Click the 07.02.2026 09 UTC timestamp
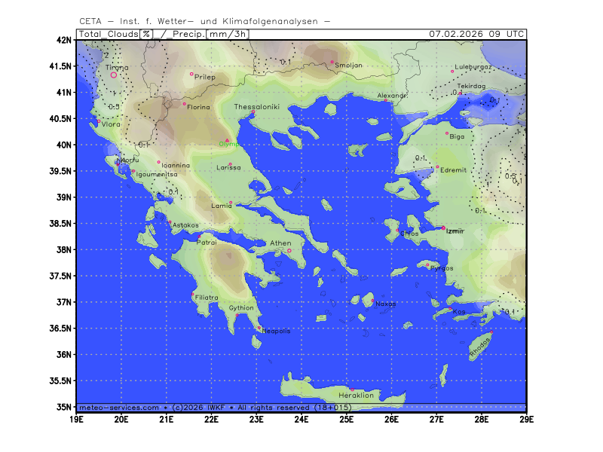 tap(476, 34)
